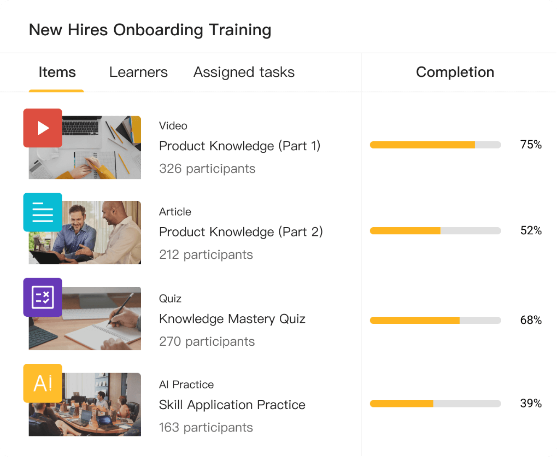This screenshot has height=457, width=557.
Task: Click the 39% completion progress bar
Action: tap(435, 404)
